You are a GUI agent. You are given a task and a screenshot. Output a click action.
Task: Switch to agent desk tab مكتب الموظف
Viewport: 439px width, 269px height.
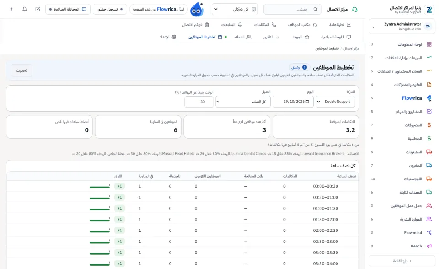click(302, 25)
